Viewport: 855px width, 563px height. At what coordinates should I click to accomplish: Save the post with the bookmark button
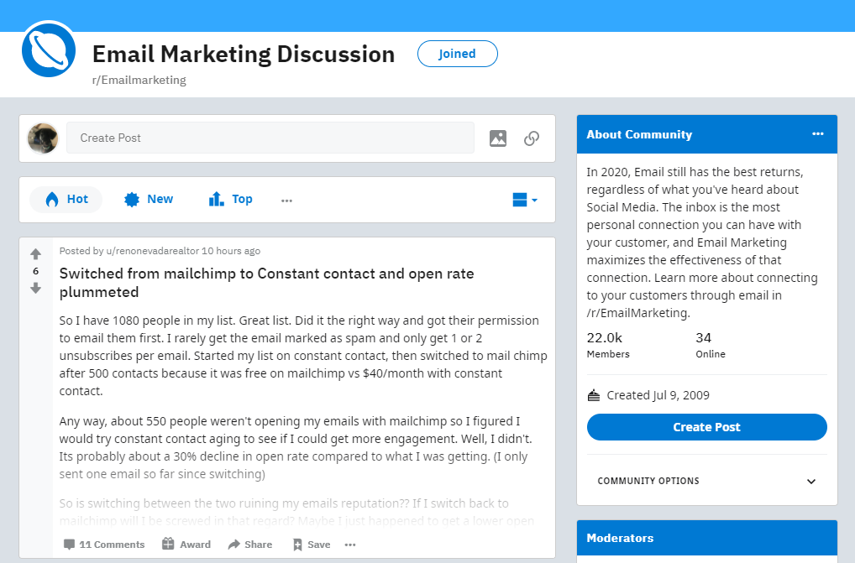click(312, 545)
